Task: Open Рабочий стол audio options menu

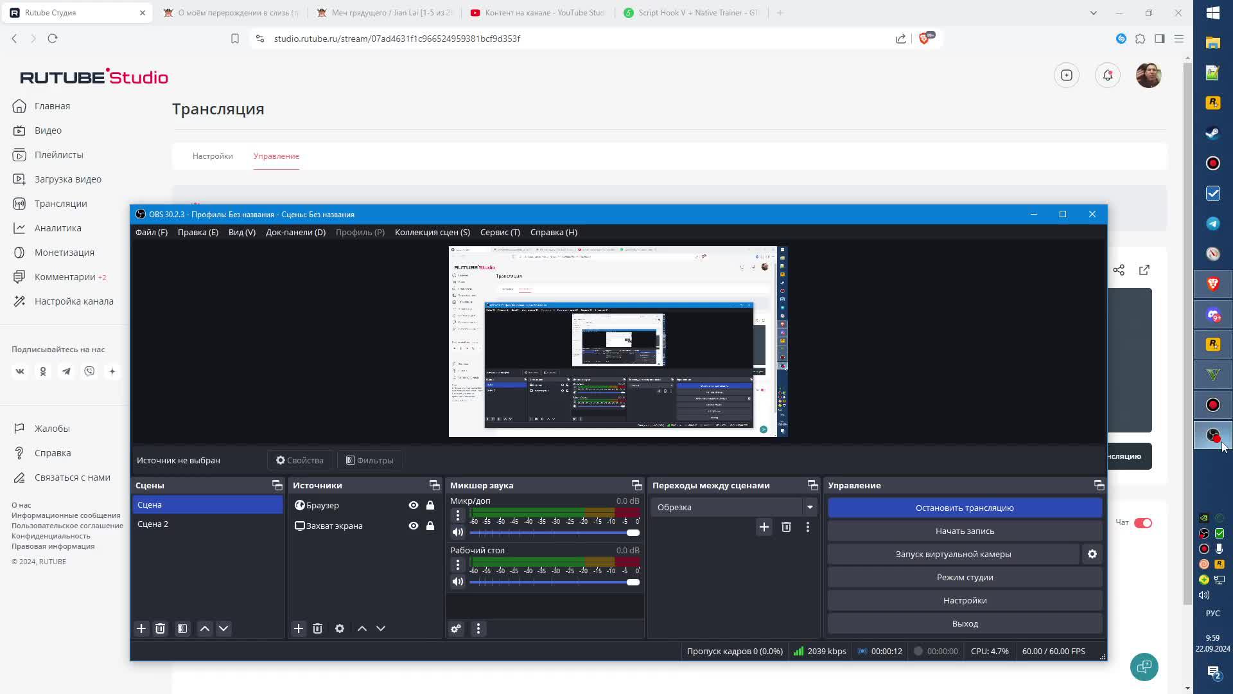Action: pos(458,565)
